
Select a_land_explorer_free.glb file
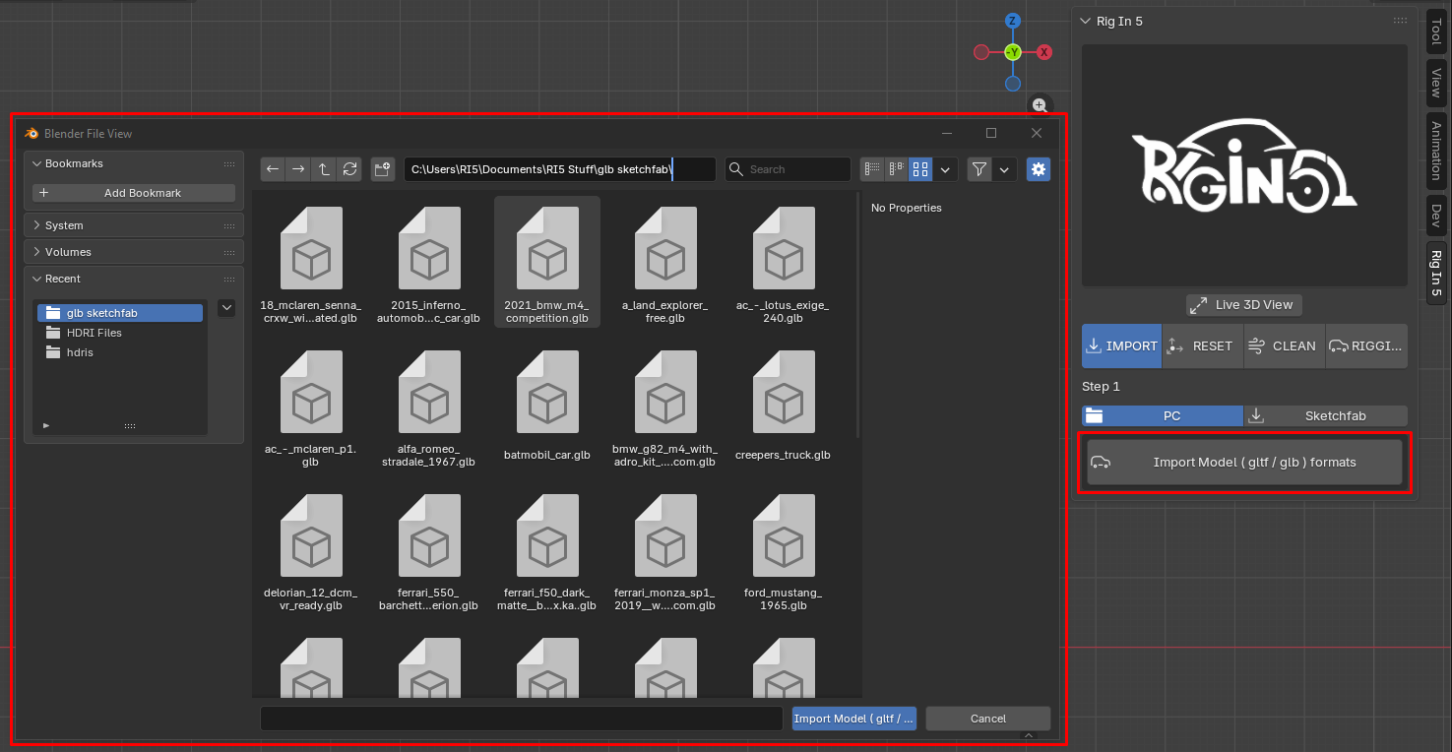[x=665, y=264]
